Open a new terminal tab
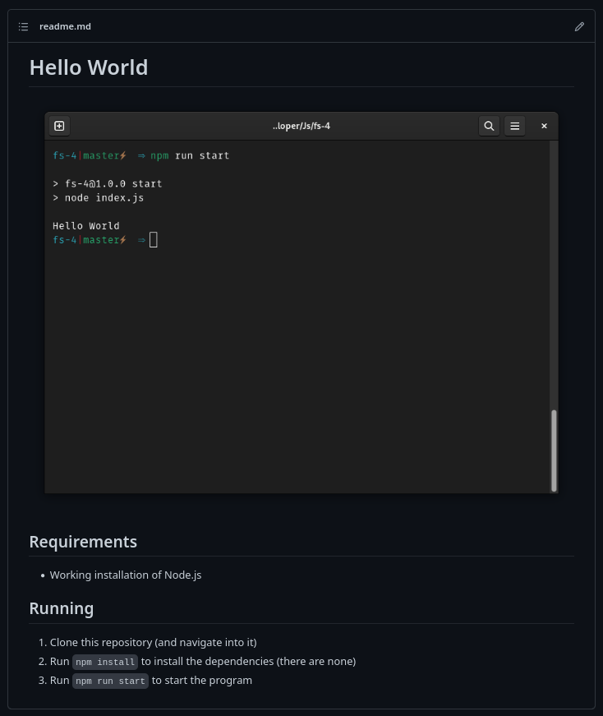Screen dimensions: 603x716 coord(59,126)
